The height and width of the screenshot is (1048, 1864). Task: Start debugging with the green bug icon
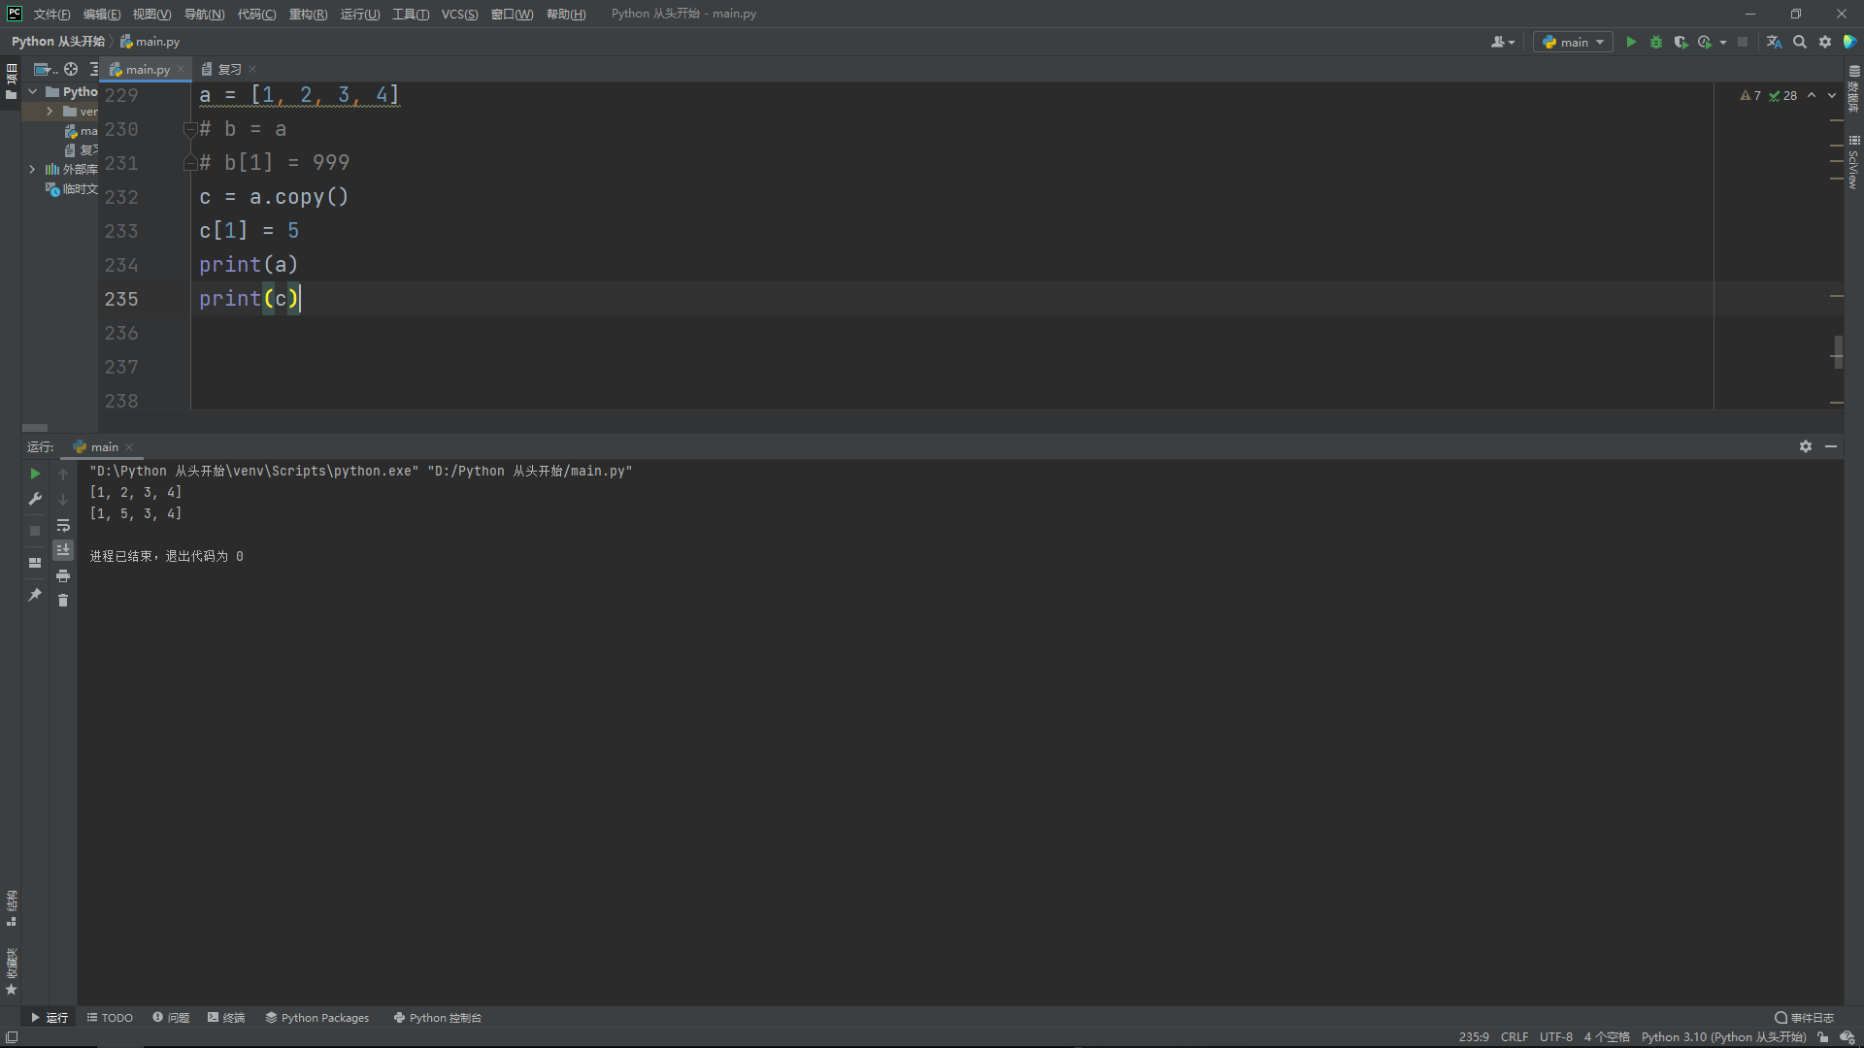[x=1656, y=42]
